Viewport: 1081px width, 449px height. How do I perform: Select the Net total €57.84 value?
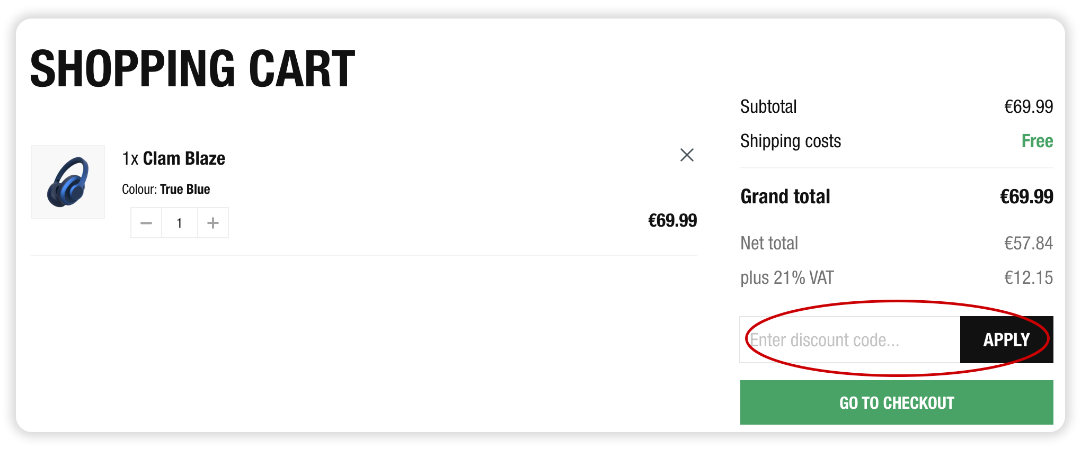(x=1027, y=243)
